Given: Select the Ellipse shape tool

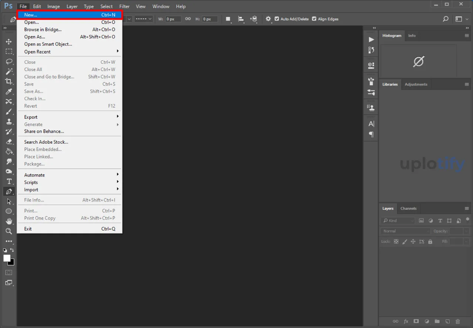Looking at the screenshot, I should [9, 211].
